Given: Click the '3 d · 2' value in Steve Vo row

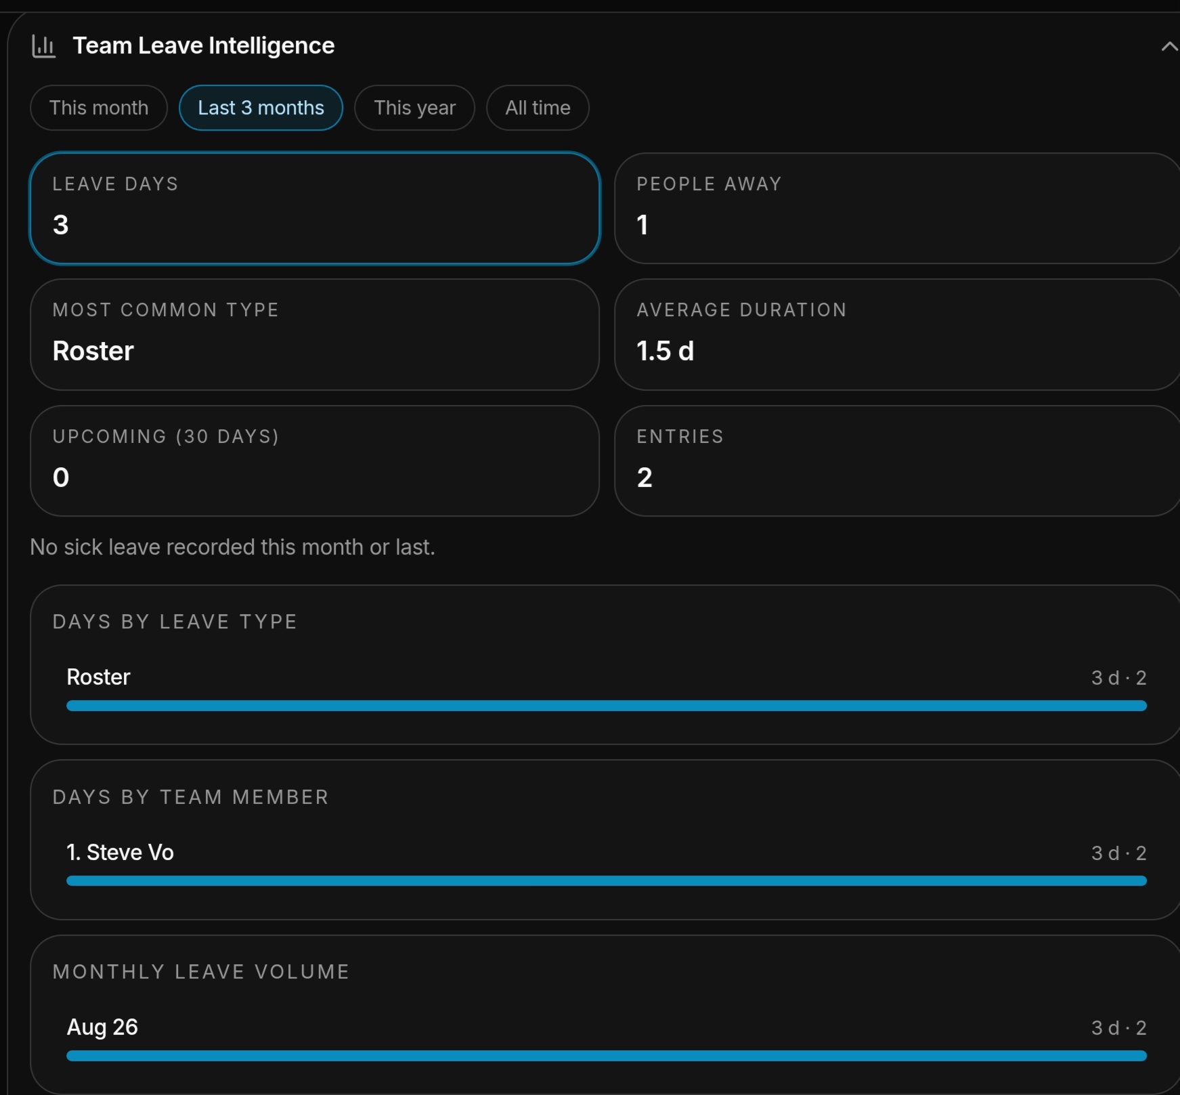Looking at the screenshot, I should click(1118, 853).
